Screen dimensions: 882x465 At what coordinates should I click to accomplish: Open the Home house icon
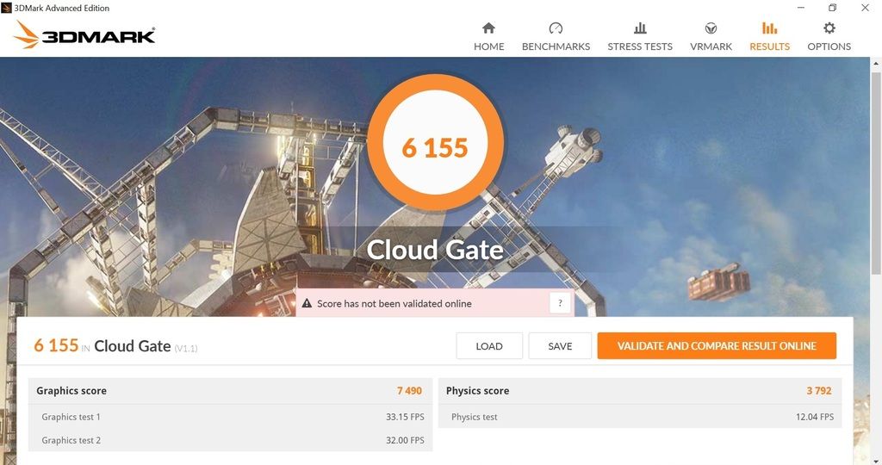tap(489, 28)
